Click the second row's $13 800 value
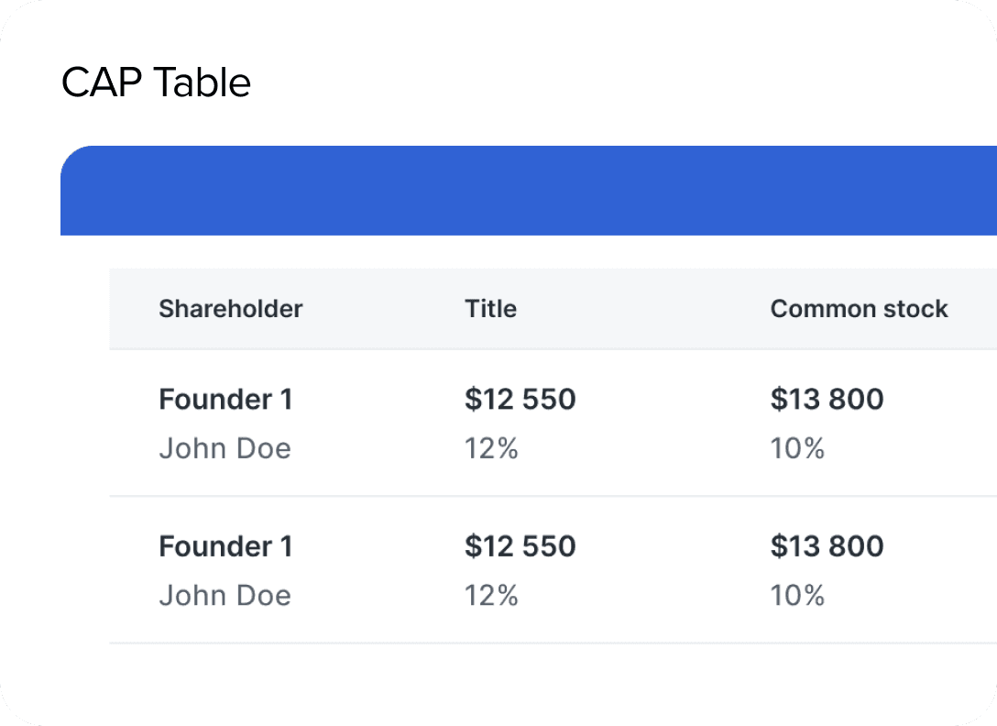 pyautogui.click(x=827, y=546)
